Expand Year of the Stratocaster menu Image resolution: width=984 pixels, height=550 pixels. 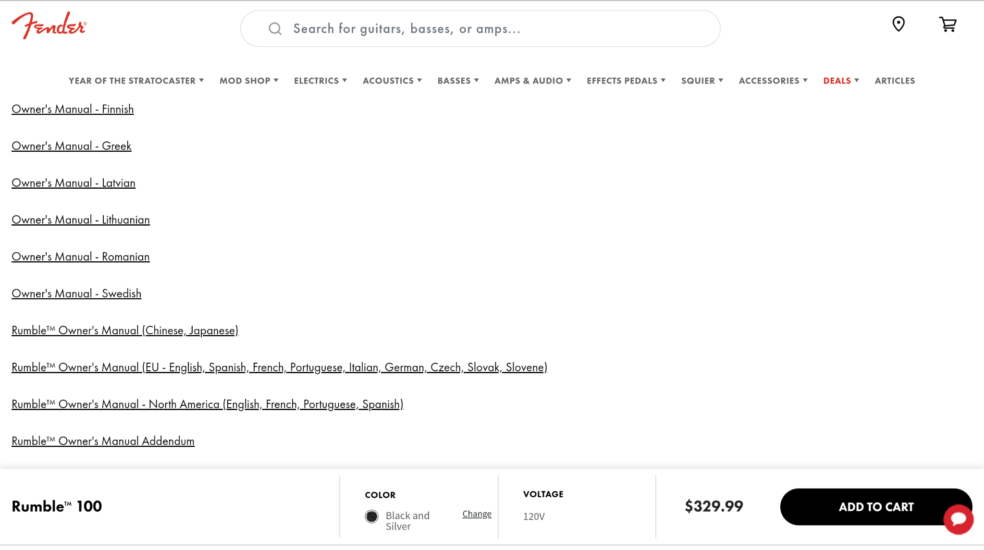tap(136, 81)
